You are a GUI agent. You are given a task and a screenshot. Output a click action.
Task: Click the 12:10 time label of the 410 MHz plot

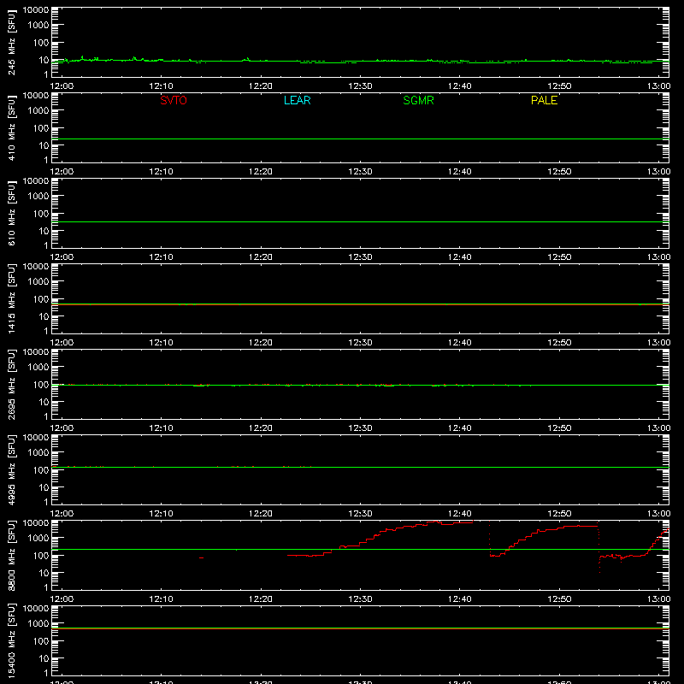[161, 172]
